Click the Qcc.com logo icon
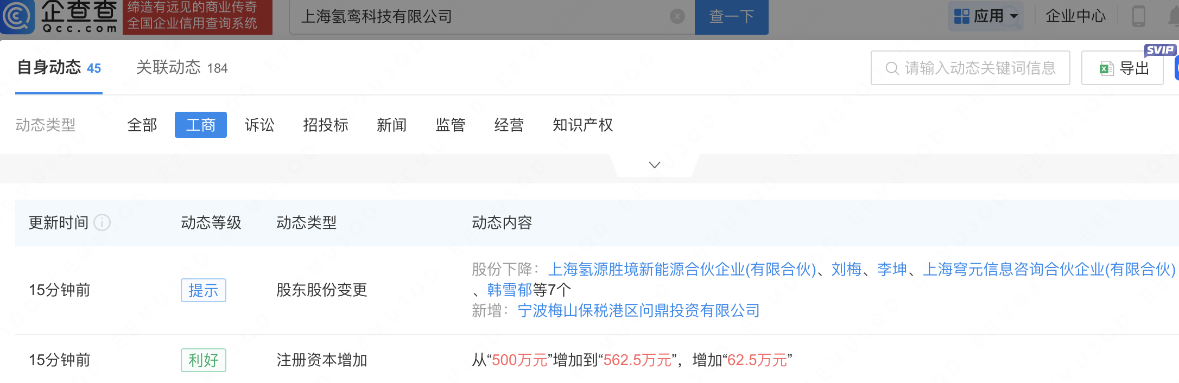 tap(17, 16)
